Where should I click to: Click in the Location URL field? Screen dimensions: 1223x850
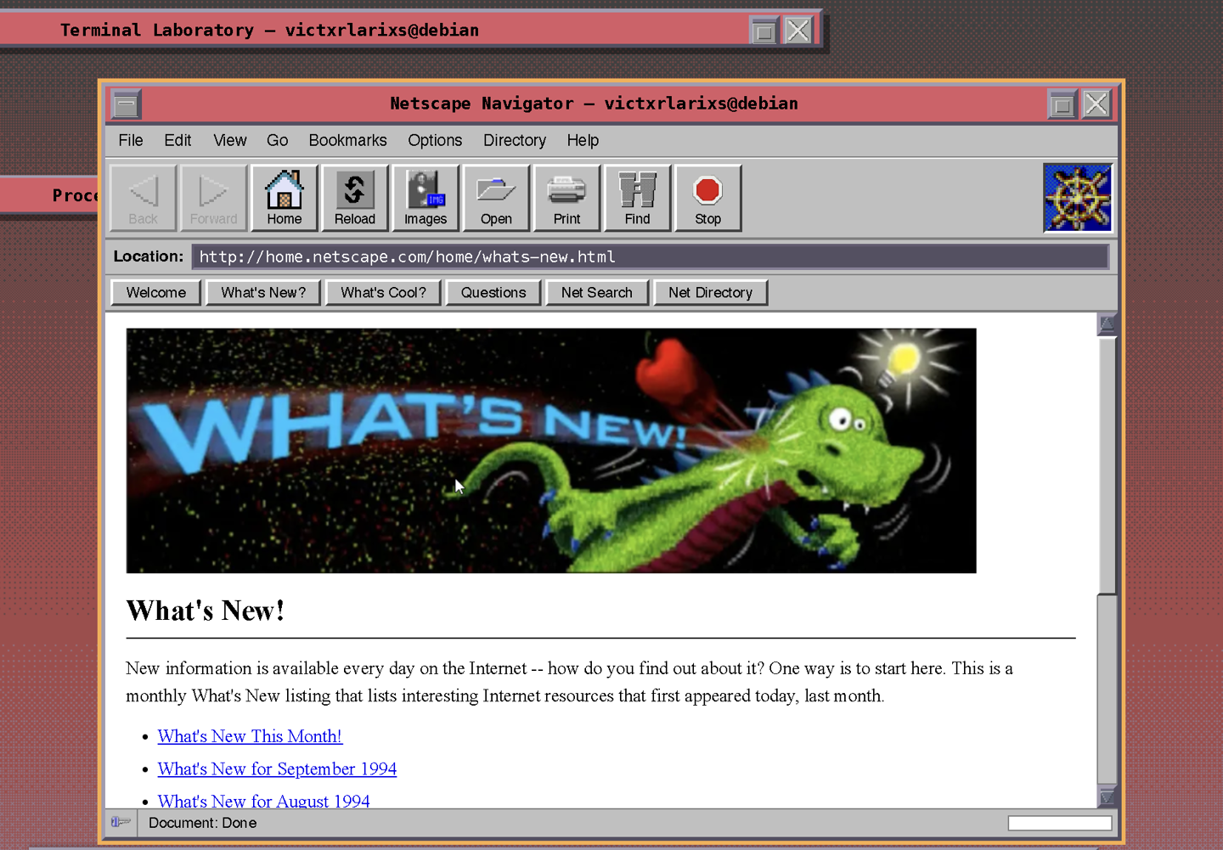click(x=651, y=256)
